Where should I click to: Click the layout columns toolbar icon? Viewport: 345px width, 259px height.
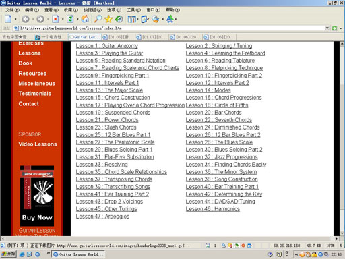click(x=132, y=19)
